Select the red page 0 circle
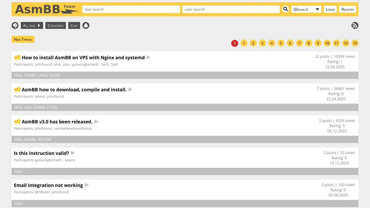This screenshot has height=208, width=370. [235, 43]
